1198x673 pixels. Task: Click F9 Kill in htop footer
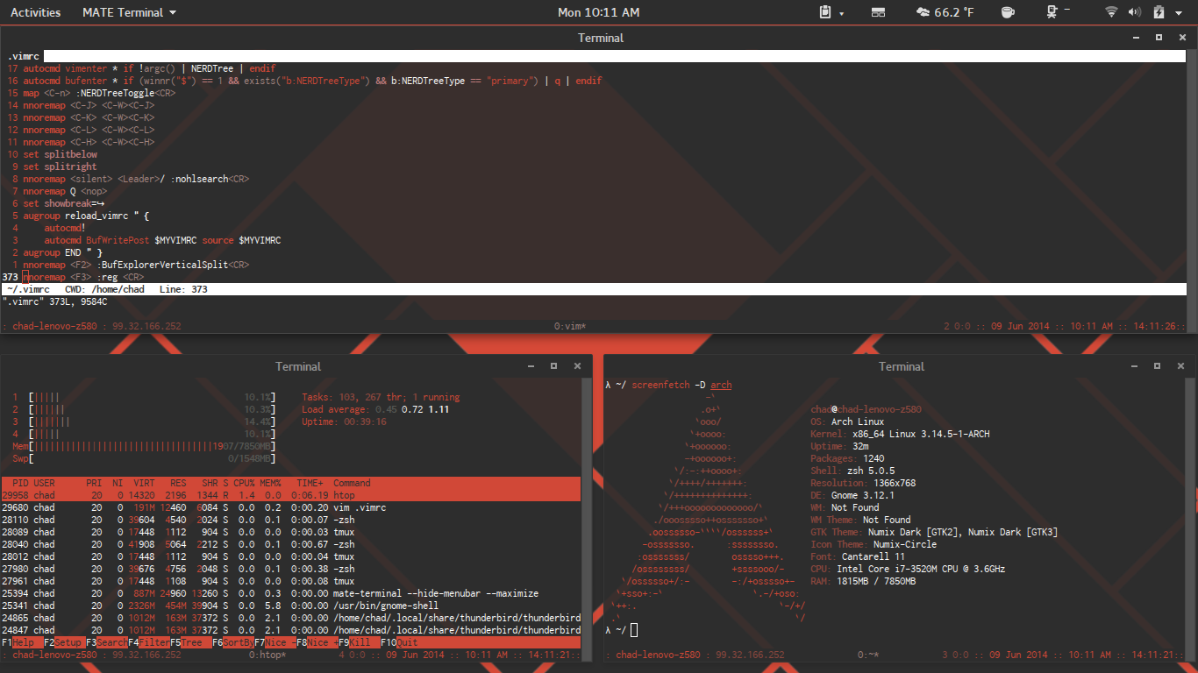point(360,642)
